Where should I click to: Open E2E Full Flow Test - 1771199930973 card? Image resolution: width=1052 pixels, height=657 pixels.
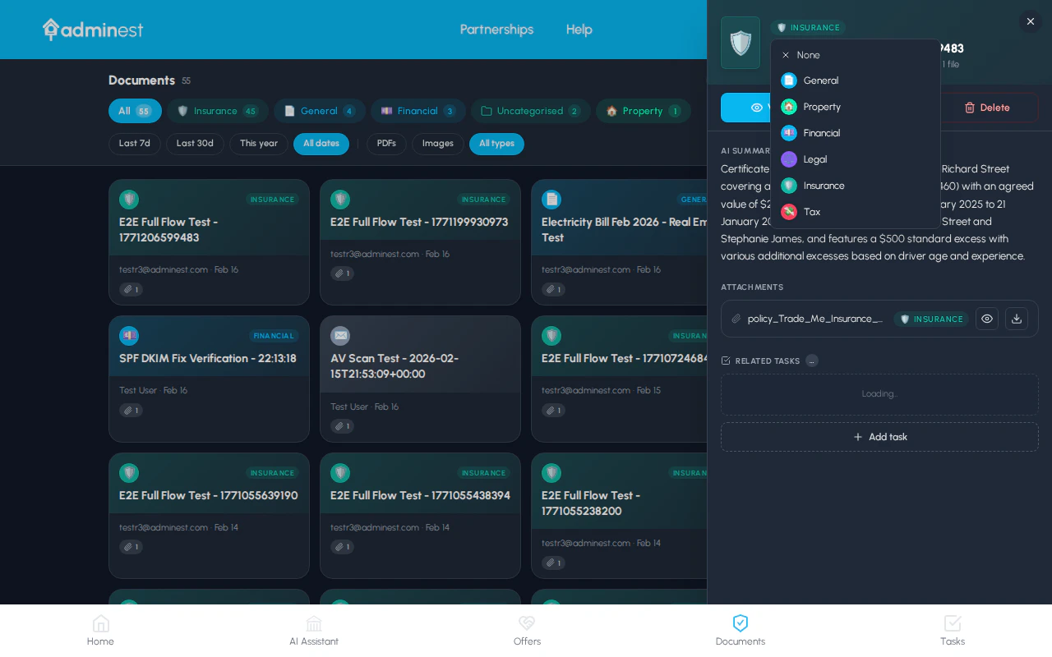[420, 242]
